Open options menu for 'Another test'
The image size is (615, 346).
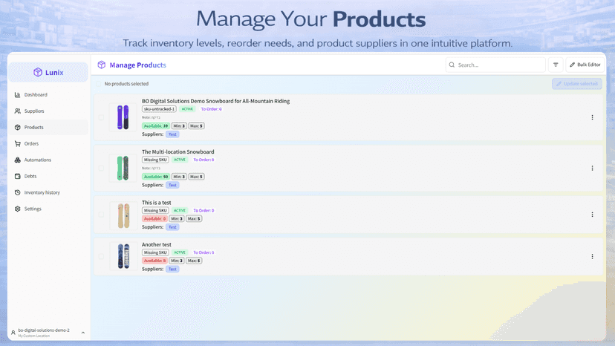pyautogui.click(x=592, y=257)
